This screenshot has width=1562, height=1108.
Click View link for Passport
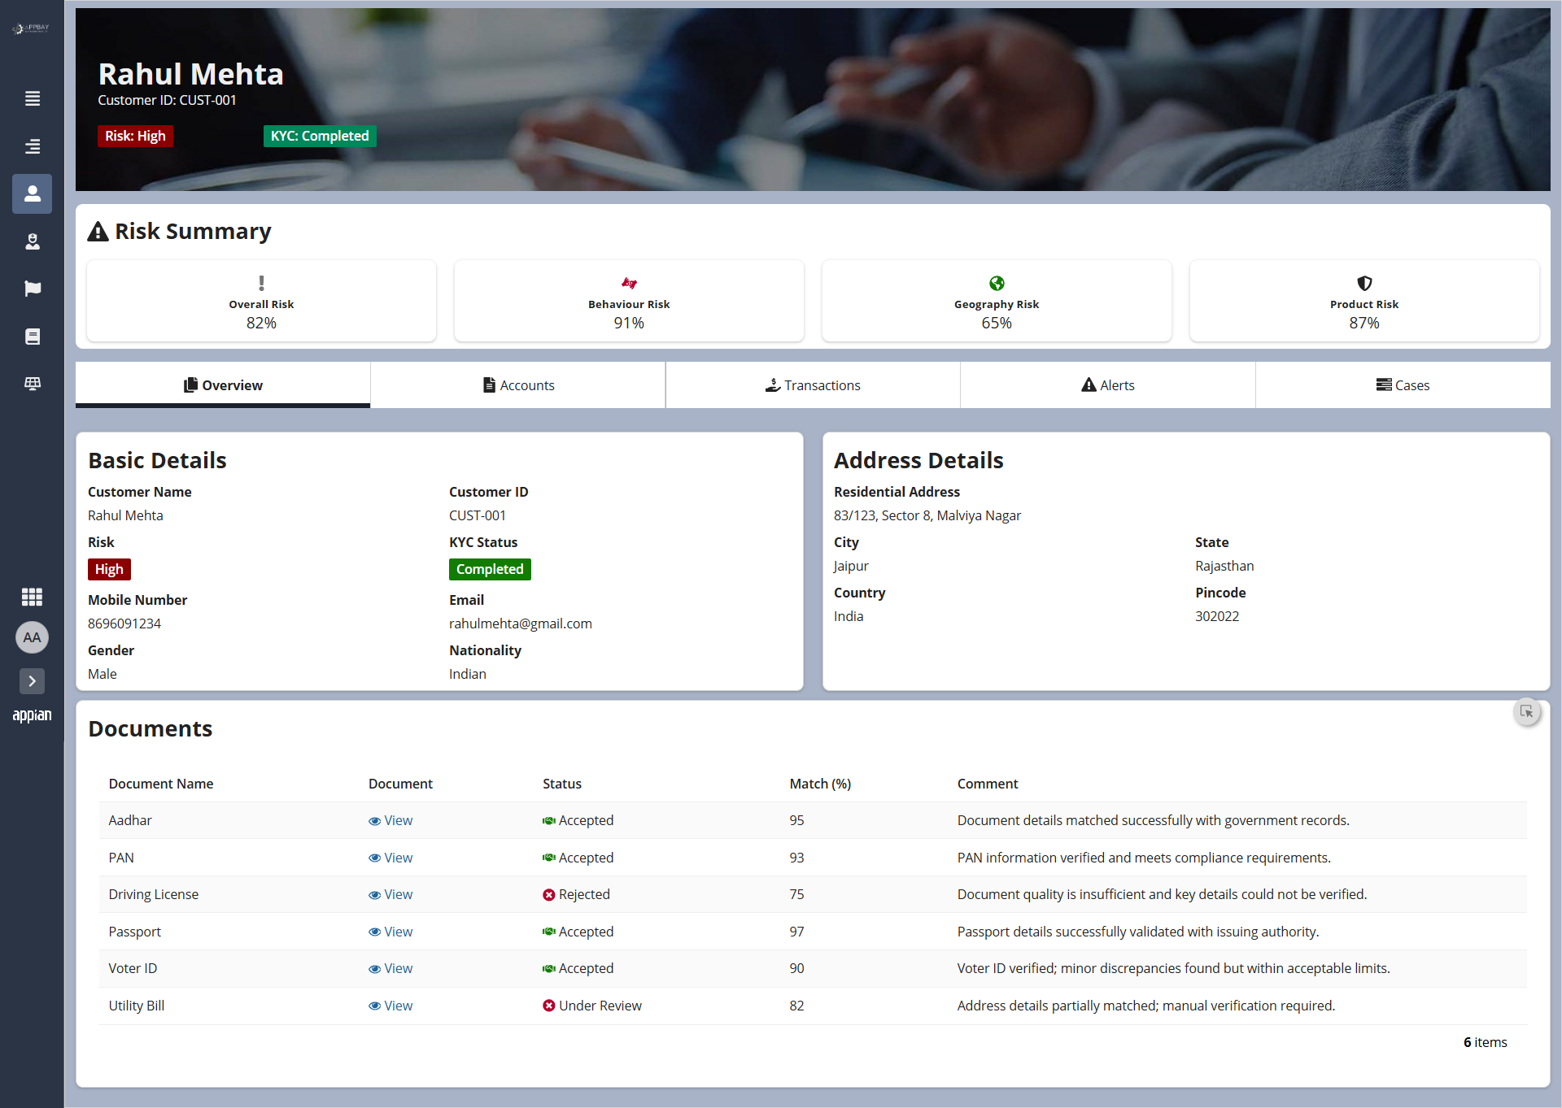point(390,932)
